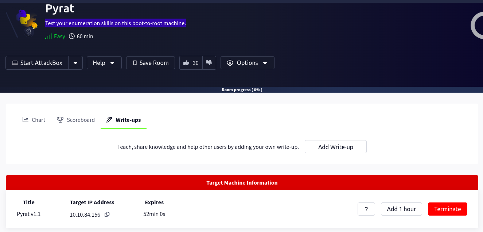Image resolution: width=483 pixels, height=232 pixels.
Task: Click the Easy difficulty bars icon
Action: 48,36
